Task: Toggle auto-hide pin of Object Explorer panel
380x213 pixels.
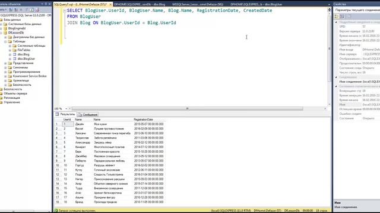Action: [x=46, y=4]
